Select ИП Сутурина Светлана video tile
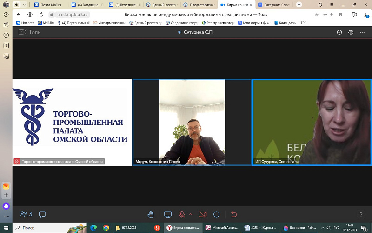This screenshot has height=233, width=372. point(312,122)
